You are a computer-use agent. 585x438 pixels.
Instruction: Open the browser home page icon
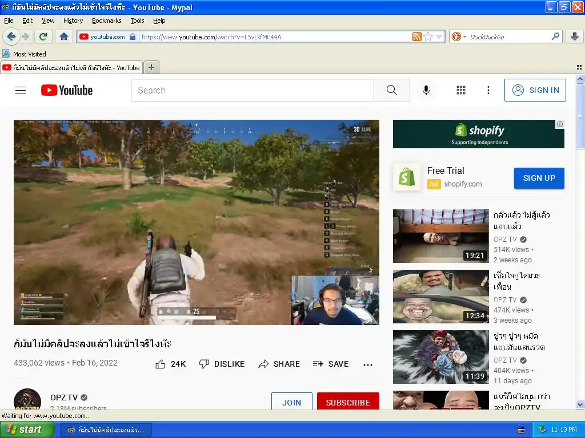click(x=64, y=36)
